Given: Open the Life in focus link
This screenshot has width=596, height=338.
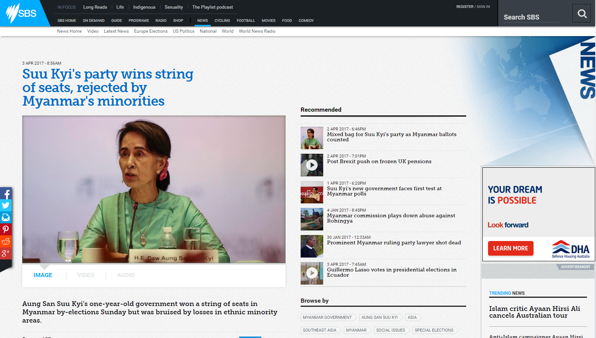Looking at the screenshot, I should coord(120,7).
